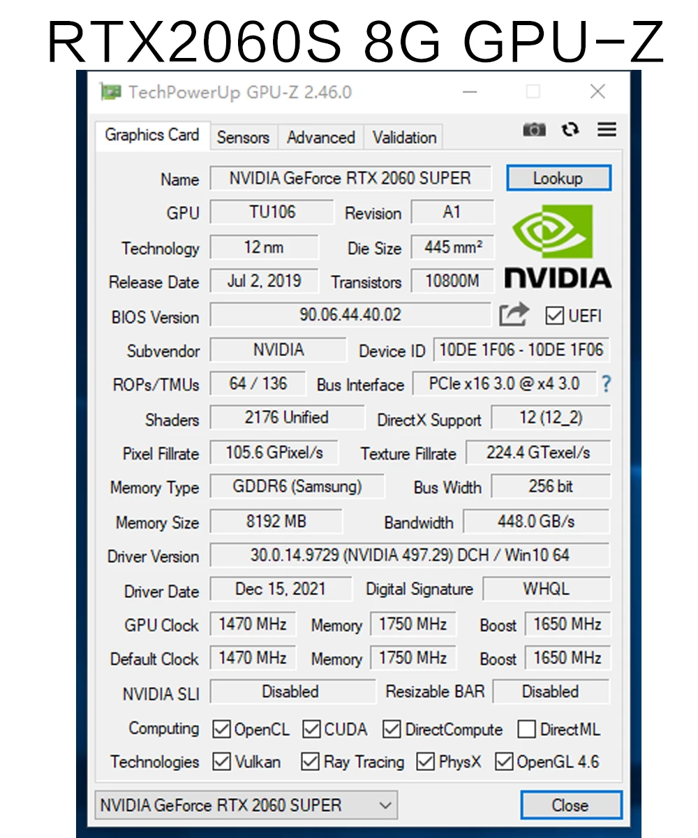This screenshot has width=698, height=838.
Task: Click the Resizable BAR Disabled value
Action: click(x=551, y=692)
